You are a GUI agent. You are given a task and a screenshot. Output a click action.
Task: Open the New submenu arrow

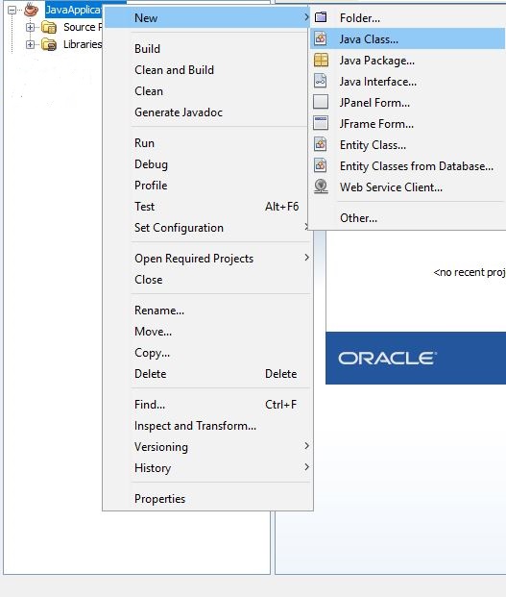click(x=306, y=17)
